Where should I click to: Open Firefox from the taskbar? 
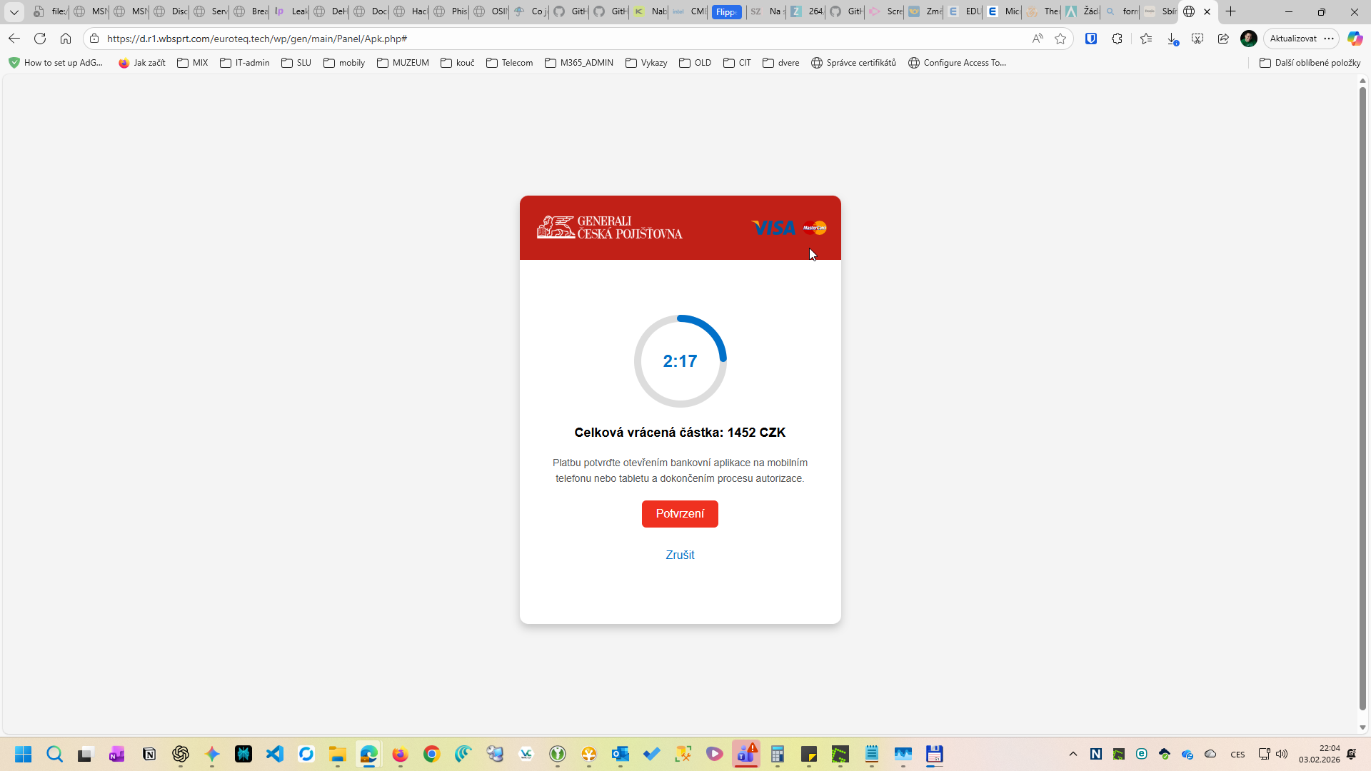(x=401, y=754)
